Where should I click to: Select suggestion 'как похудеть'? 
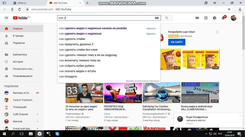pyautogui.click(x=109, y=76)
